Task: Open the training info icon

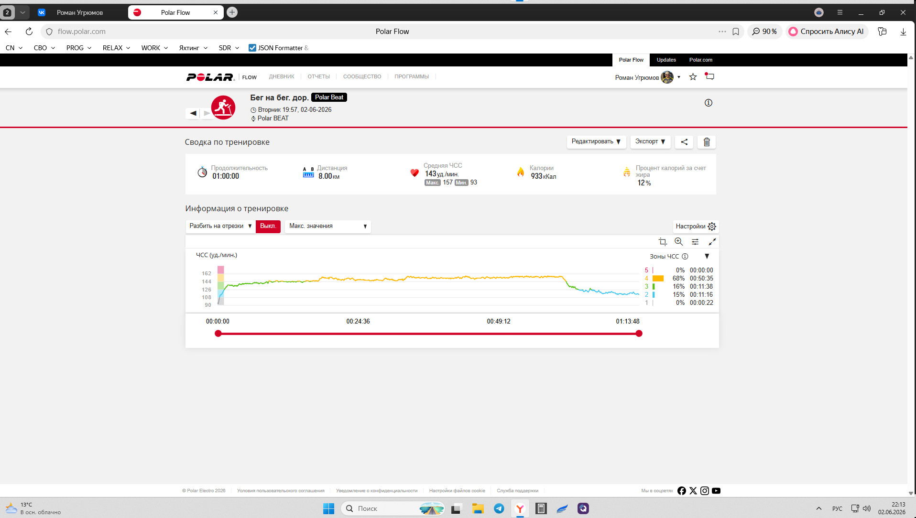Action: click(709, 103)
